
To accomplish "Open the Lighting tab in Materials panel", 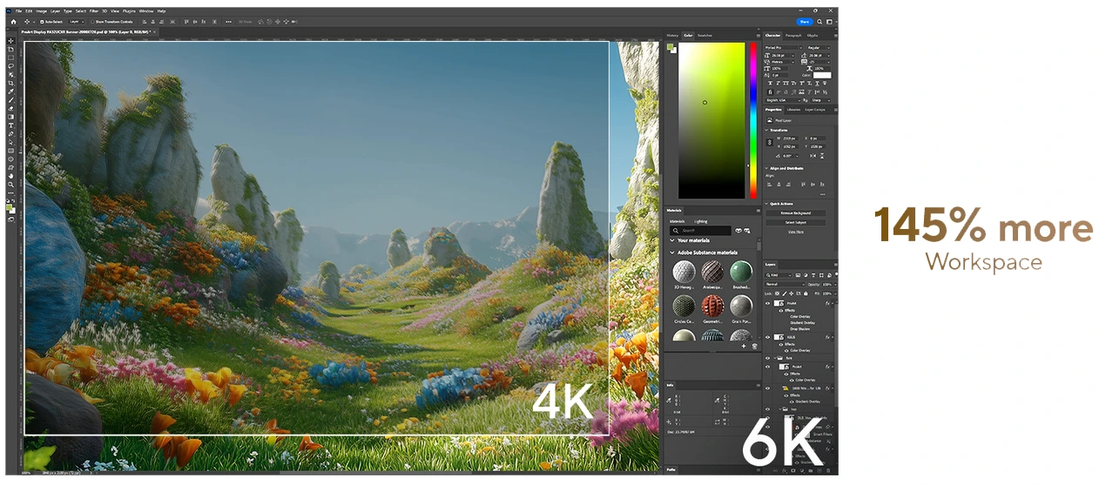I will click(x=701, y=221).
